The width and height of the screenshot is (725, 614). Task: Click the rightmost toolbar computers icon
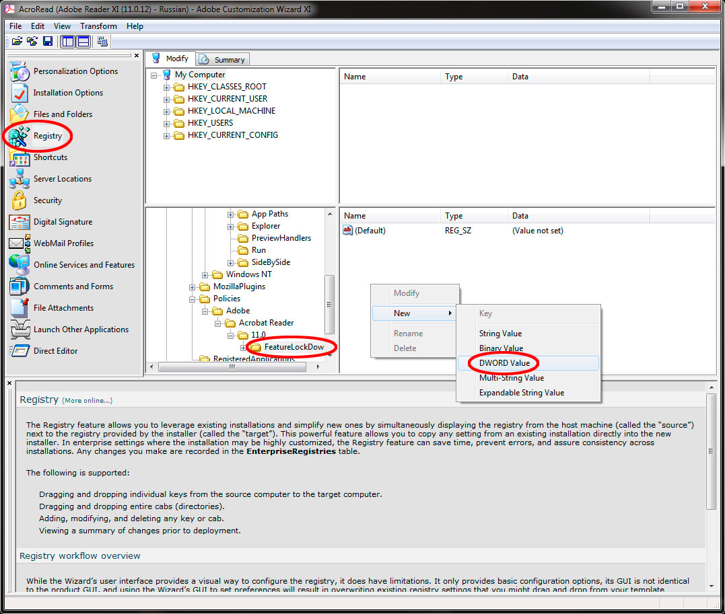tap(102, 42)
